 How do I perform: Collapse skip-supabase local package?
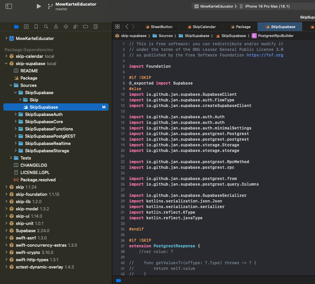pyautogui.click(x=6, y=63)
